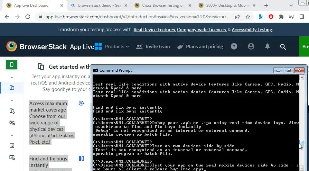Click the checklist sidebar icon
This screenshot has width=309, height=171.
point(12,146)
